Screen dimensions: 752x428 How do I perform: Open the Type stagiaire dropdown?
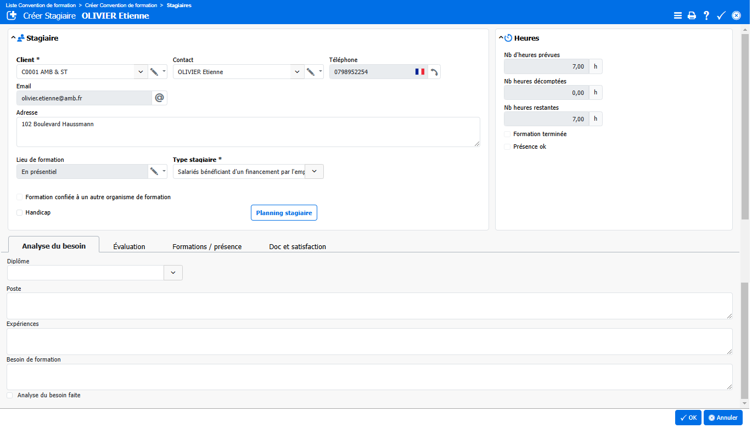314,172
